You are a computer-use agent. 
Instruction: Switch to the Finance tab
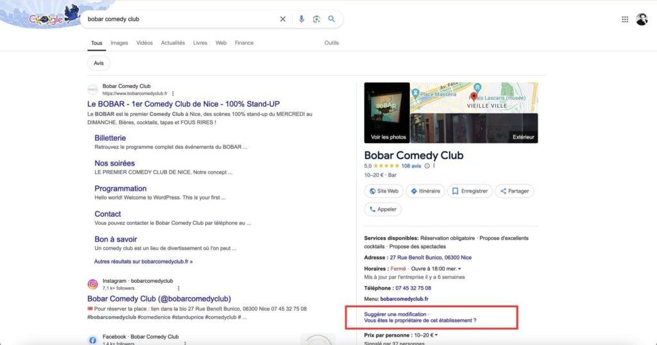tap(244, 43)
